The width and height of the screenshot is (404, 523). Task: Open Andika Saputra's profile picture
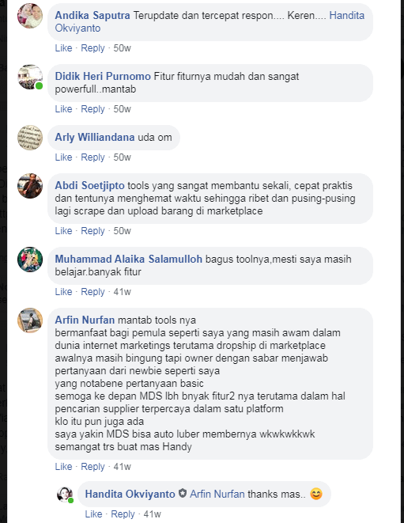30,16
